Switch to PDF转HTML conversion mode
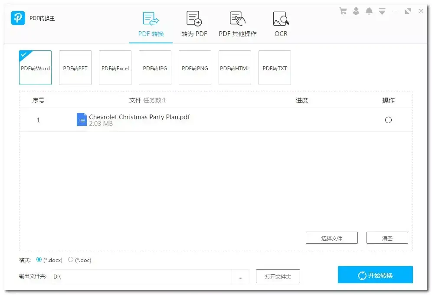Viewport: 432px width, 295px height. click(235, 68)
